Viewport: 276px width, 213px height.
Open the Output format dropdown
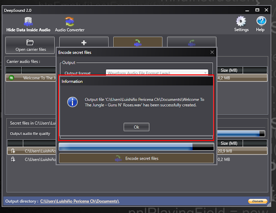click(x=157, y=73)
